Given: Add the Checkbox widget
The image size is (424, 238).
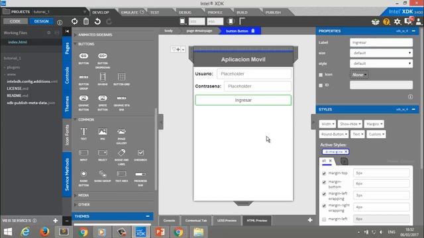Looking at the screenshot, I should pyautogui.click(x=140, y=155).
